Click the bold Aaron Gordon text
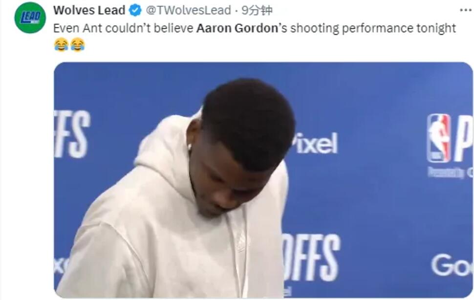474x300 pixels. coord(237,28)
